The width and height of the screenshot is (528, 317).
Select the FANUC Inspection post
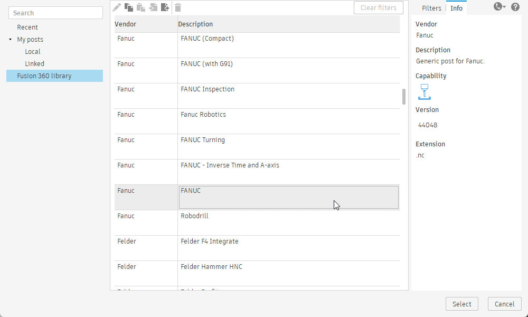tap(289, 96)
